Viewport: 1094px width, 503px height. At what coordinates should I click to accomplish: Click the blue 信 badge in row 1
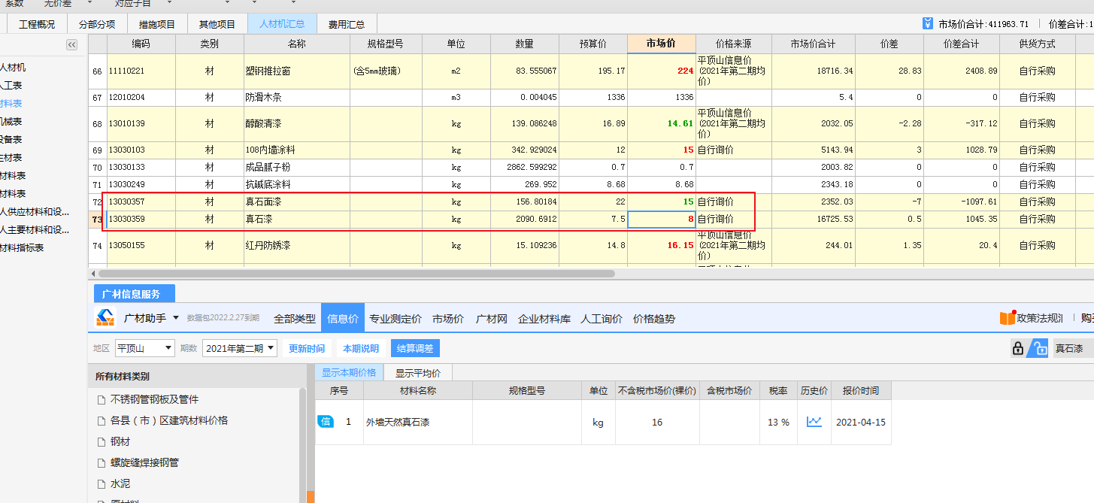(x=325, y=422)
